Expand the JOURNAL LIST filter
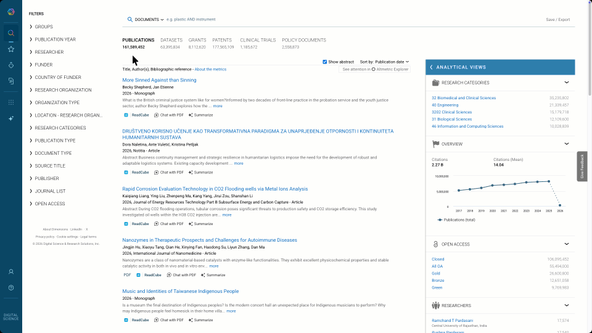This screenshot has height=333, width=592. [x=47, y=191]
